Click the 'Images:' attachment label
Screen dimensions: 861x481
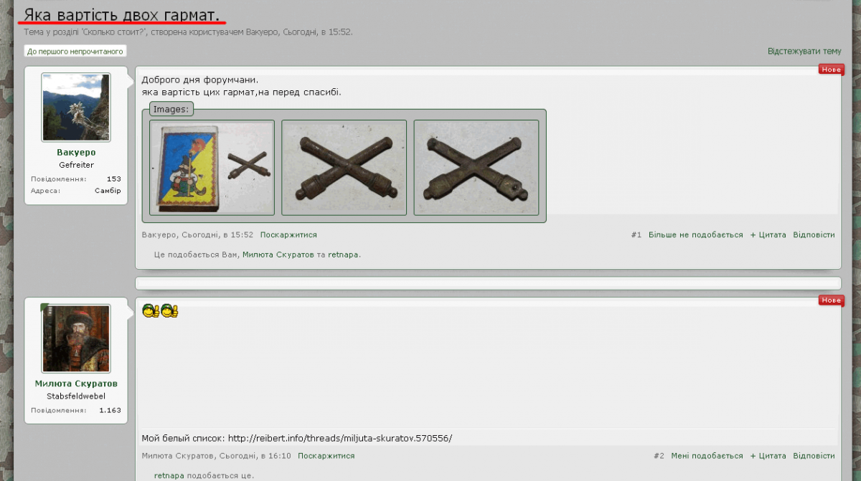[x=171, y=110]
